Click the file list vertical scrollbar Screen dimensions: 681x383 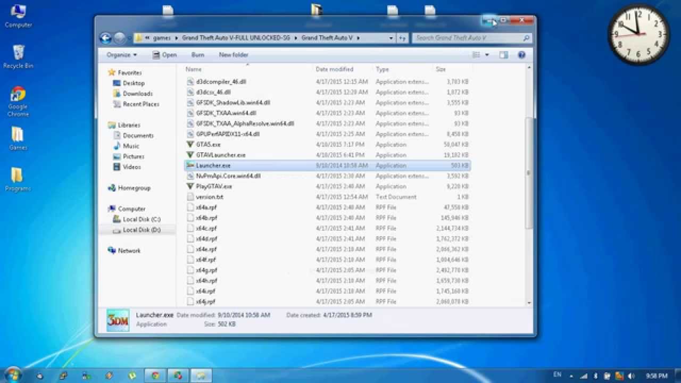529,173
